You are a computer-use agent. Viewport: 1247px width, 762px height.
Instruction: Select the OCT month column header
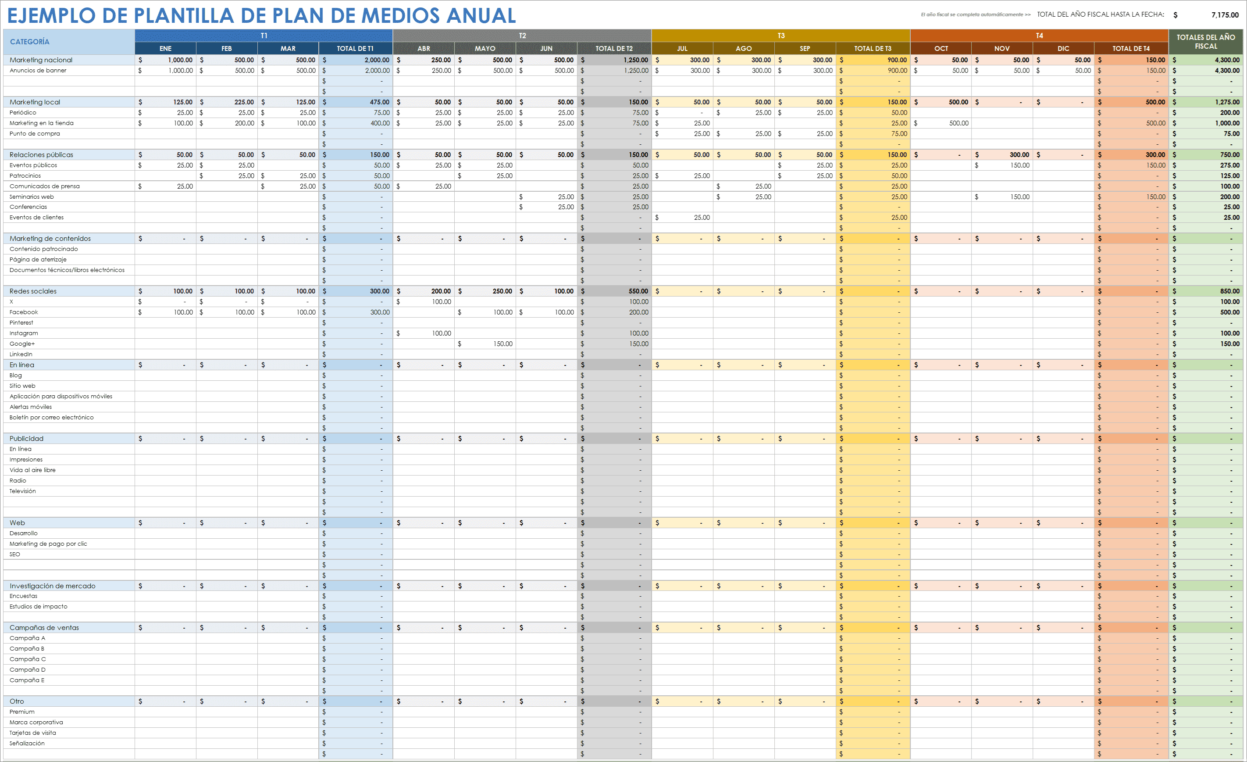941,49
